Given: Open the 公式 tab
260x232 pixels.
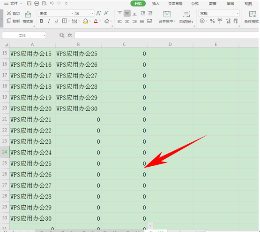Looking at the screenshot, I should (x=195, y=4).
